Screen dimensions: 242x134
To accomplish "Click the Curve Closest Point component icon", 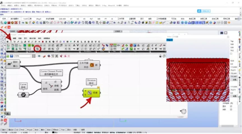I will 51,86.
